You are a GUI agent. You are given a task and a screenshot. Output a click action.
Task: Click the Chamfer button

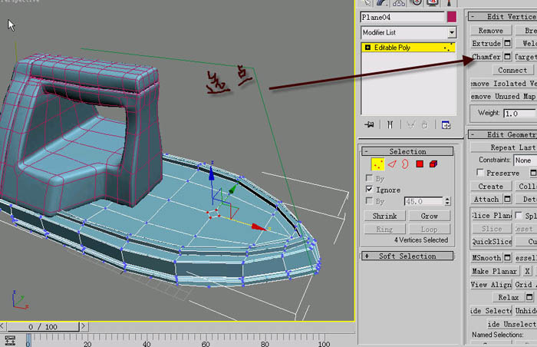[x=486, y=56]
